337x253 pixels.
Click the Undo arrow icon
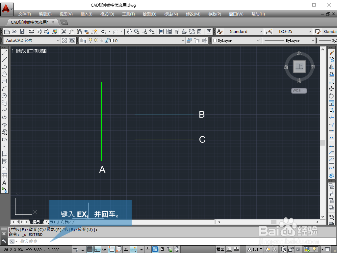104,32
